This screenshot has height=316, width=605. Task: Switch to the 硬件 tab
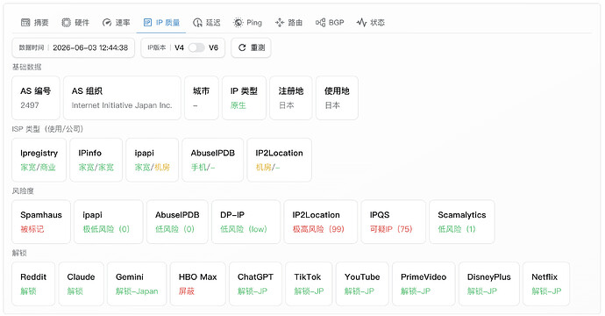[x=75, y=23]
